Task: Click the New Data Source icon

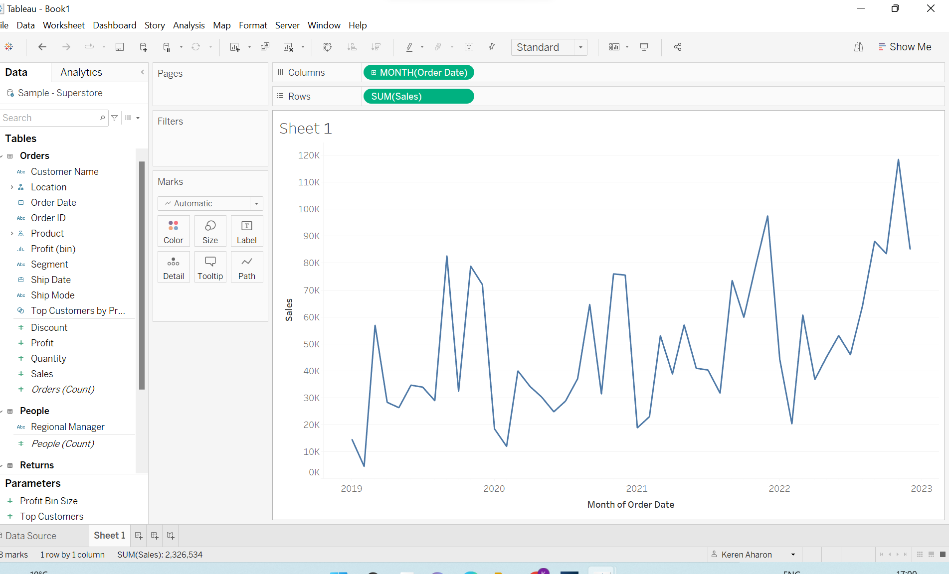Action: pos(143,47)
